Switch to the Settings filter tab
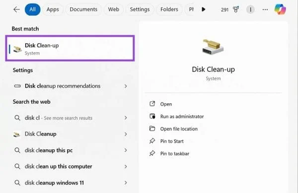The height and width of the screenshot is (193, 298). click(140, 9)
